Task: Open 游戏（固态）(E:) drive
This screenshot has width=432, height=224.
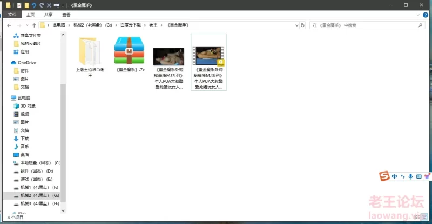Action: 33,179
